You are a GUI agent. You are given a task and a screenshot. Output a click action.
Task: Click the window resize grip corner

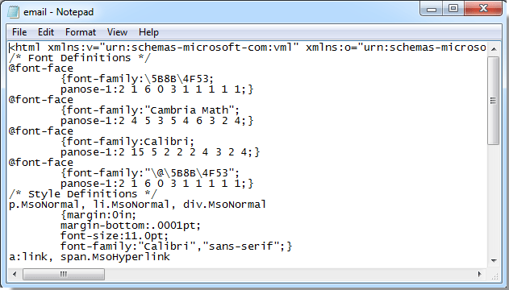494,275
